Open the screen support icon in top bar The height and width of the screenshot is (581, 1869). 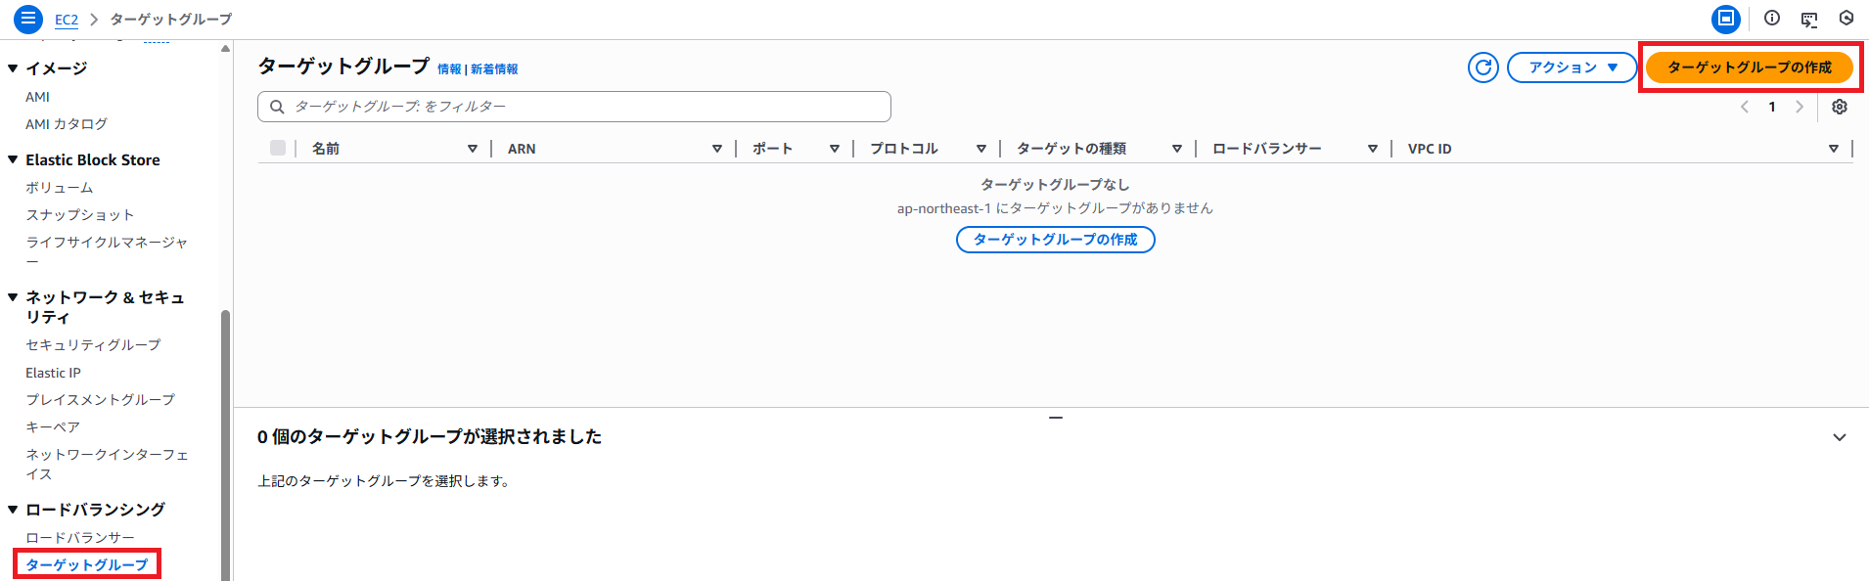pyautogui.click(x=1808, y=19)
